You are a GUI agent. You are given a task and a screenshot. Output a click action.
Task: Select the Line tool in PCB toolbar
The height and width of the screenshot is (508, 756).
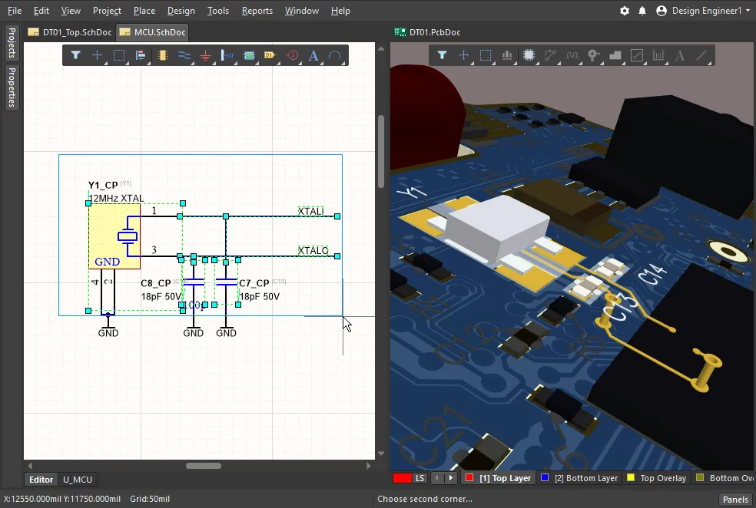[x=702, y=55]
